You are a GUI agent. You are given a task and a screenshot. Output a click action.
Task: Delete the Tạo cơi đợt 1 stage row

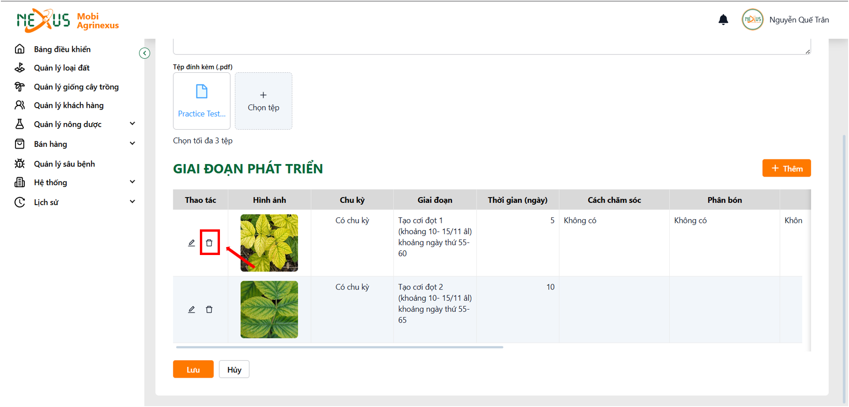pos(209,243)
